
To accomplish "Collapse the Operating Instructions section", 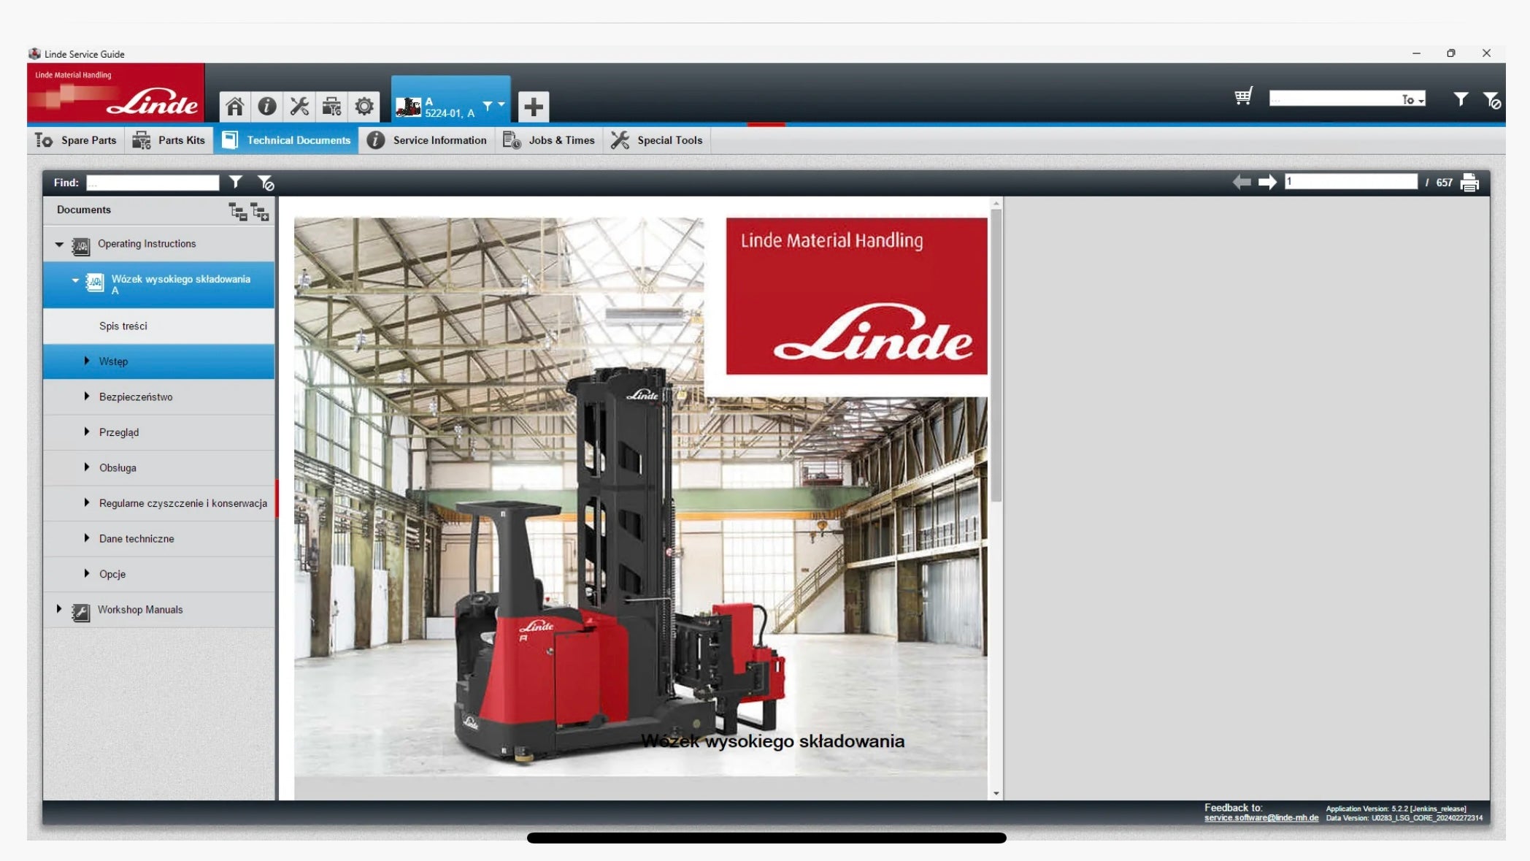I will tap(59, 245).
